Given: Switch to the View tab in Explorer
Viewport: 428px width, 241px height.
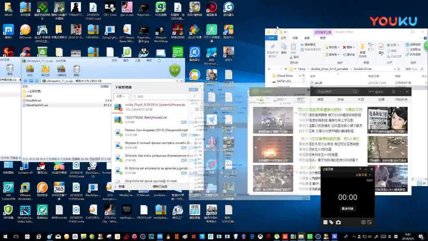Looking at the screenshot, I should (307, 38).
